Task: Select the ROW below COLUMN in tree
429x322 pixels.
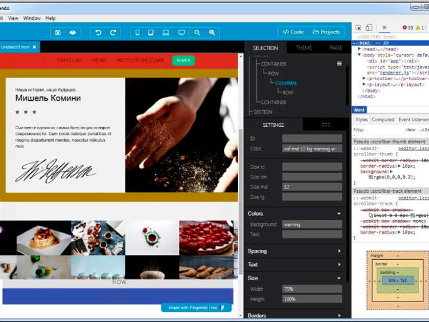Action: pos(287,93)
